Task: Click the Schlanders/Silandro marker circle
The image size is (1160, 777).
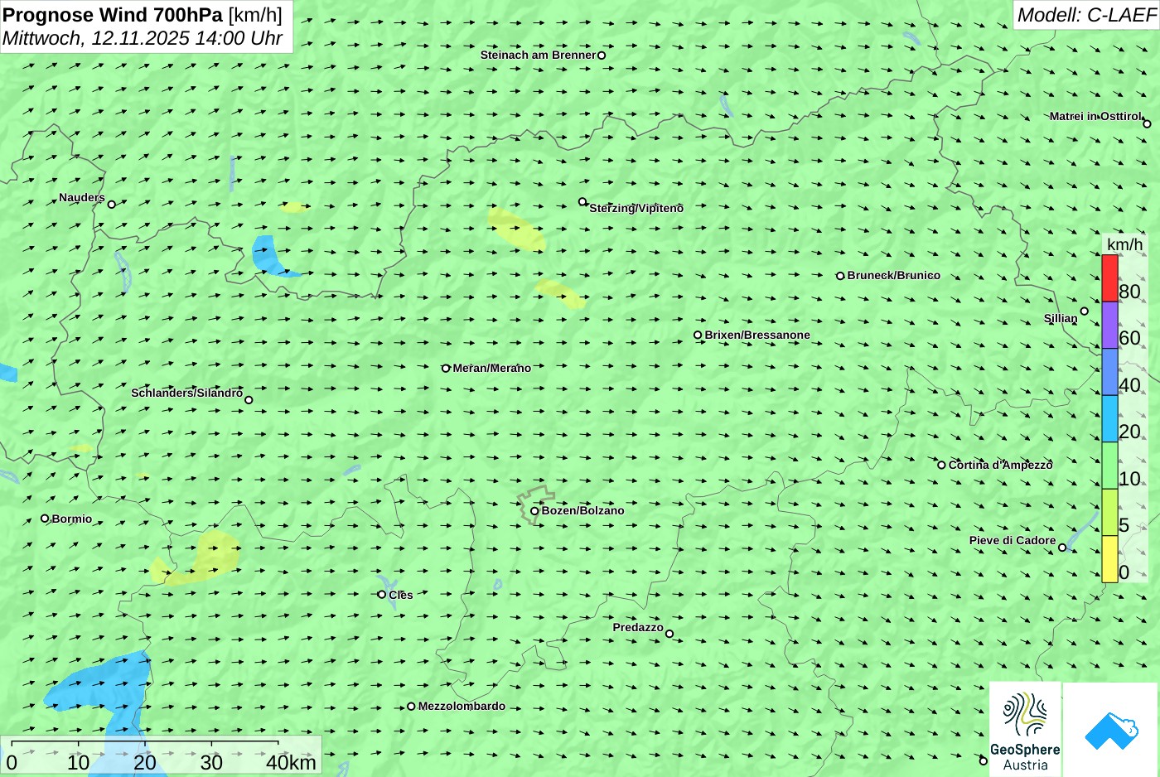Action: tap(249, 400)
